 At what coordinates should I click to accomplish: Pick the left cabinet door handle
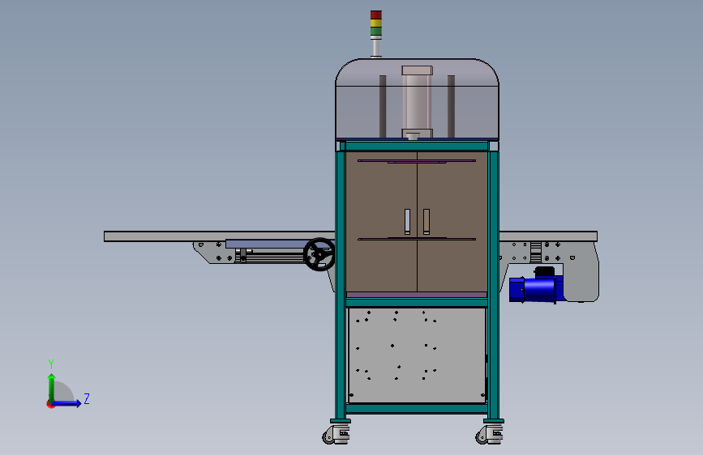pyautogui.click(x=407, y=222)
